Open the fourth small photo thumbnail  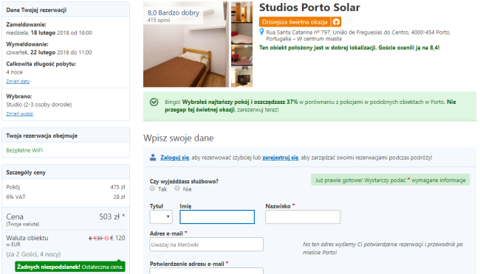[241, 77]
